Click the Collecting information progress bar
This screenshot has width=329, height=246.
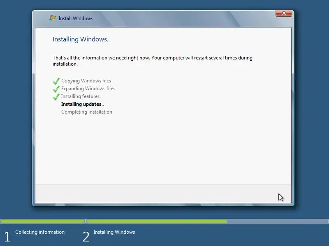click(x=43, y=221)
